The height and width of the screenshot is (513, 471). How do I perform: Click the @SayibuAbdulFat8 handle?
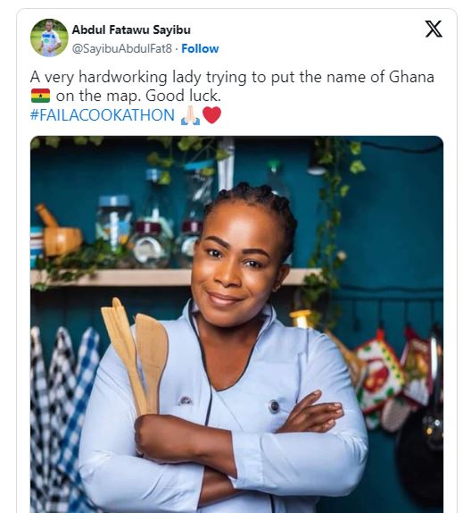pyautogui.click(x=122, y=48)
